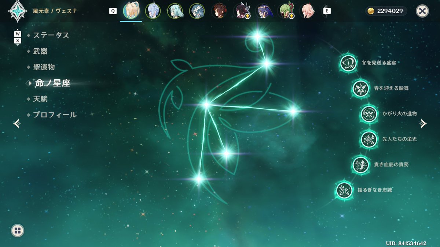Select the topmost star of the constellation
Screen dimensions: 440x247
point(257,36)
